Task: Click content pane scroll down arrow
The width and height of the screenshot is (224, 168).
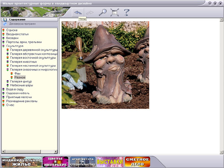Action: tap(221, 152)
